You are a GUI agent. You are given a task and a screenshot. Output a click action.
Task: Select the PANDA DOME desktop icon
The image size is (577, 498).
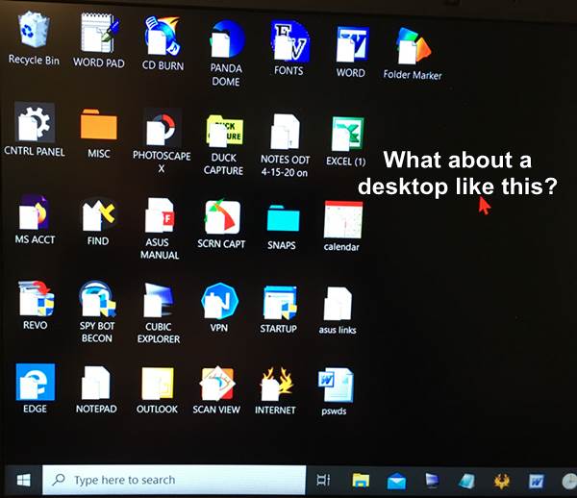tap(226, 38)
